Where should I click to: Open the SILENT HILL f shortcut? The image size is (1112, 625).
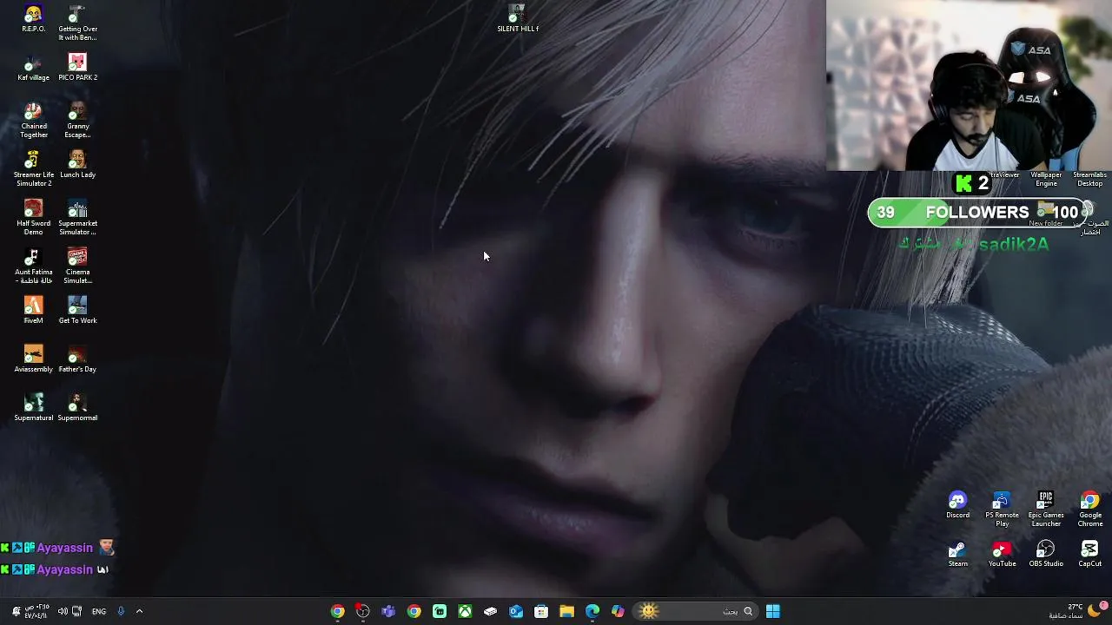point(517,19)
